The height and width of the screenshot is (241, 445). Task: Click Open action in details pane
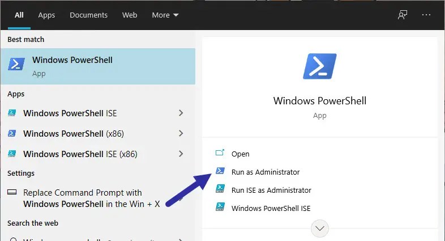pos(241,154)
